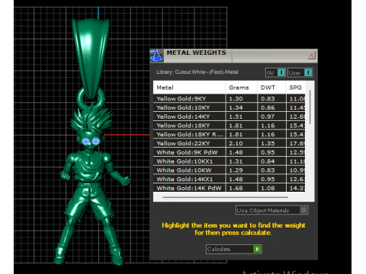Viewport: 366px width, 274px height.
Task: Click the METAL WEIGHTS title bar
Action: (x=233, y=56)
